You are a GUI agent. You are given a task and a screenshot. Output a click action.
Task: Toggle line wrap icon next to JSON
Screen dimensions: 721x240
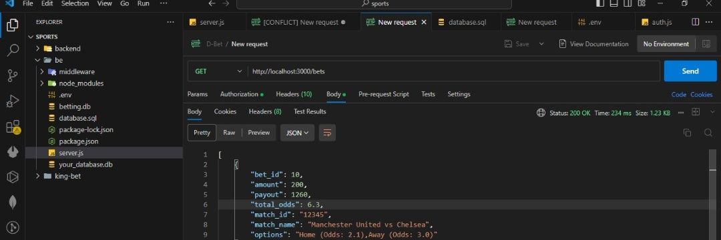pyautogui.click(x=327, y=133)
